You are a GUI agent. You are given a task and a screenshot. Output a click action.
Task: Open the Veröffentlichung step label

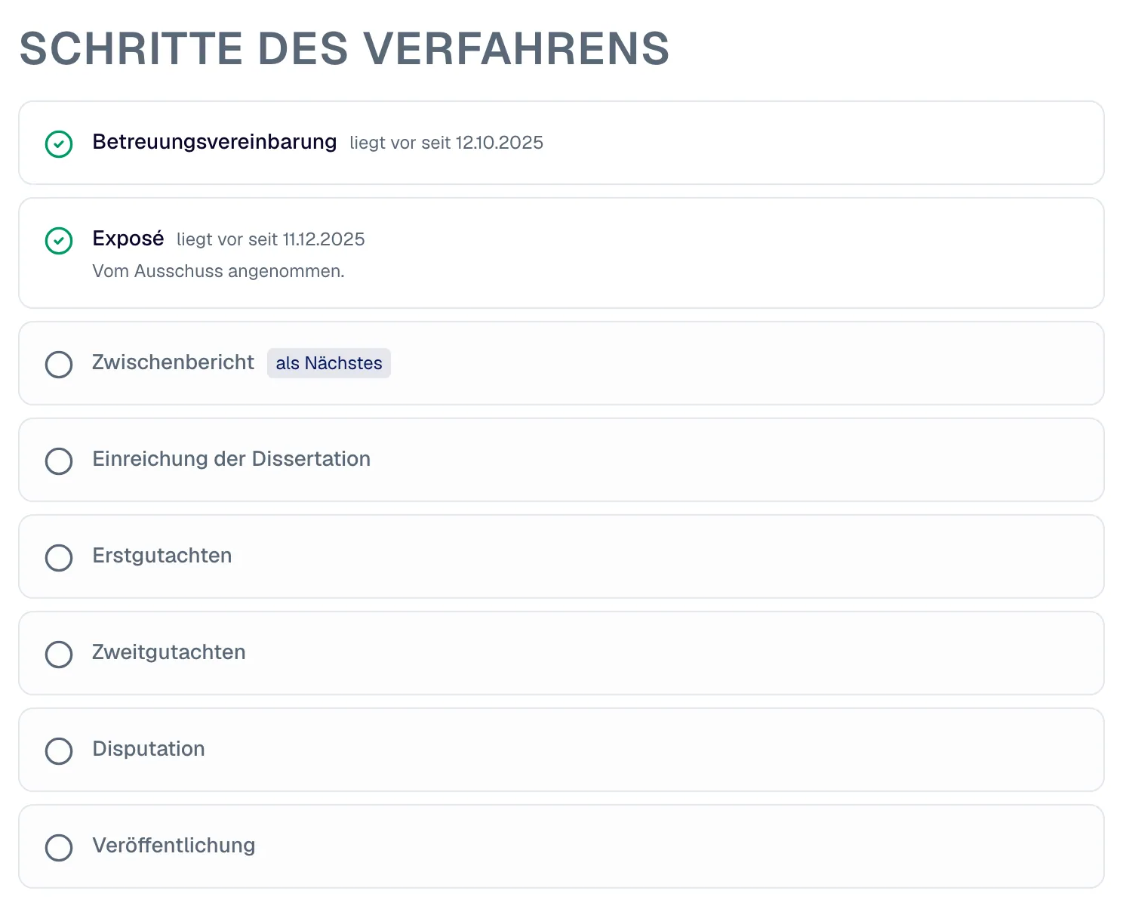(x=174, y=846)
